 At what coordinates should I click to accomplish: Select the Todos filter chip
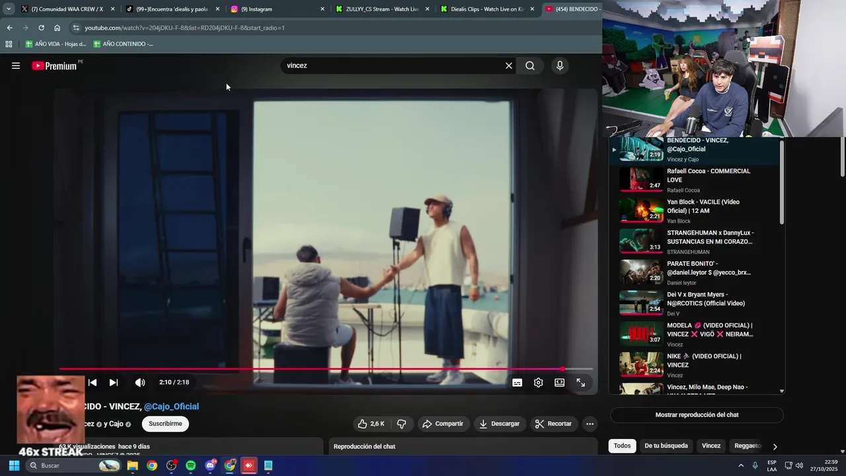622,446
